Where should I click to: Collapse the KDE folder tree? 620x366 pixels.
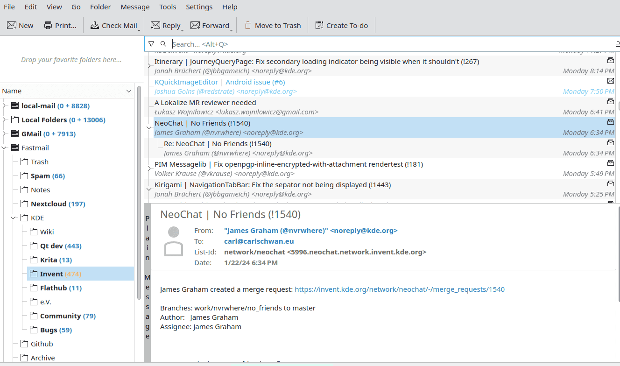coord(14,218)
